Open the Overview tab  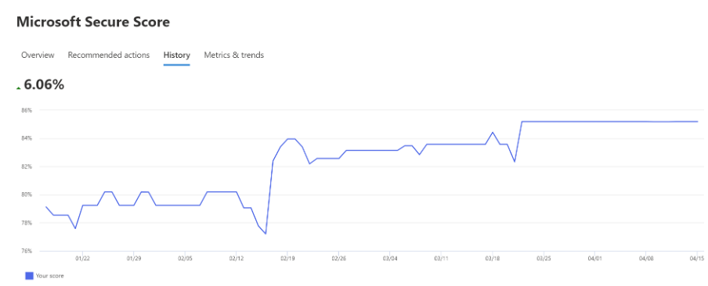38,55
